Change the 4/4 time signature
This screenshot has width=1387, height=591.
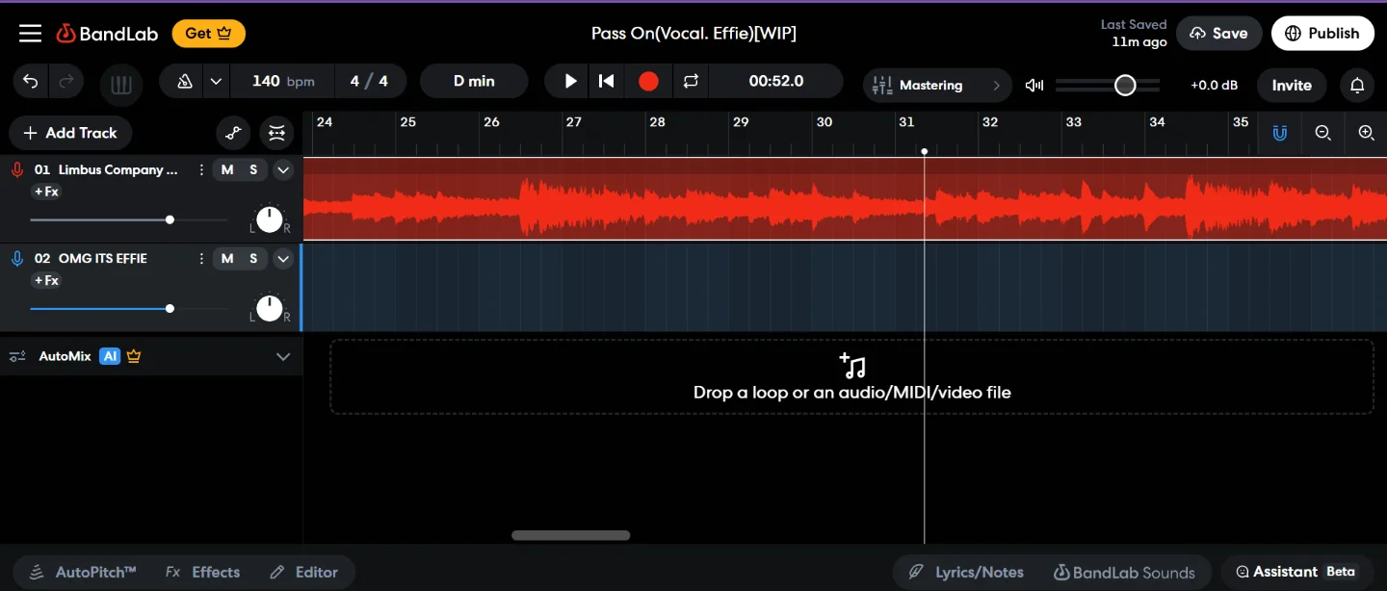[369, 81]
